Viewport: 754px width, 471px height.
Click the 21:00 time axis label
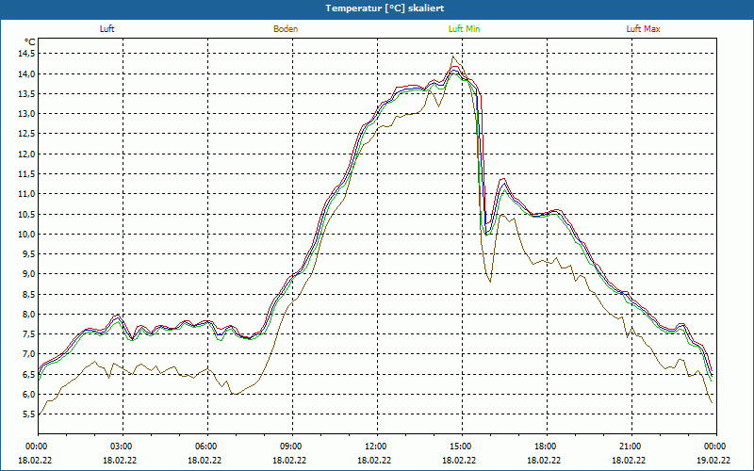click(x=629, y=447)
